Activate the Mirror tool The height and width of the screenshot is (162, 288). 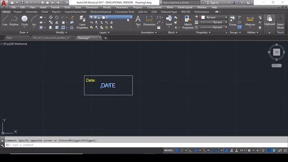pyautogui.click(x=57, y=22)
